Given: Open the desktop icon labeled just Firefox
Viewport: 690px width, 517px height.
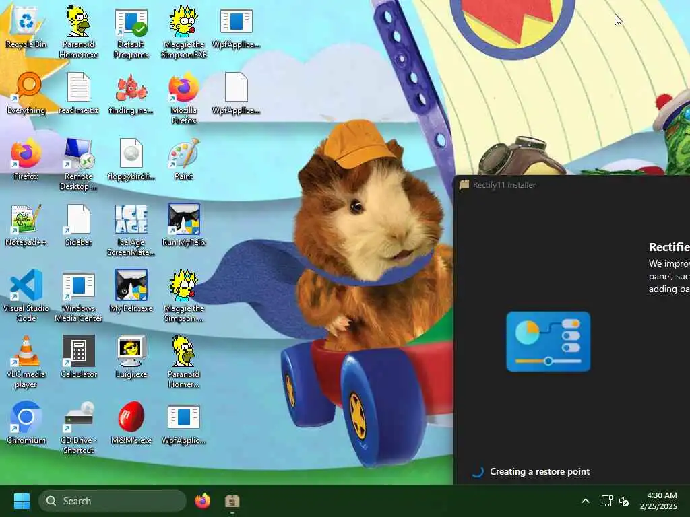Looking at the screenshot, I should 26,159.
